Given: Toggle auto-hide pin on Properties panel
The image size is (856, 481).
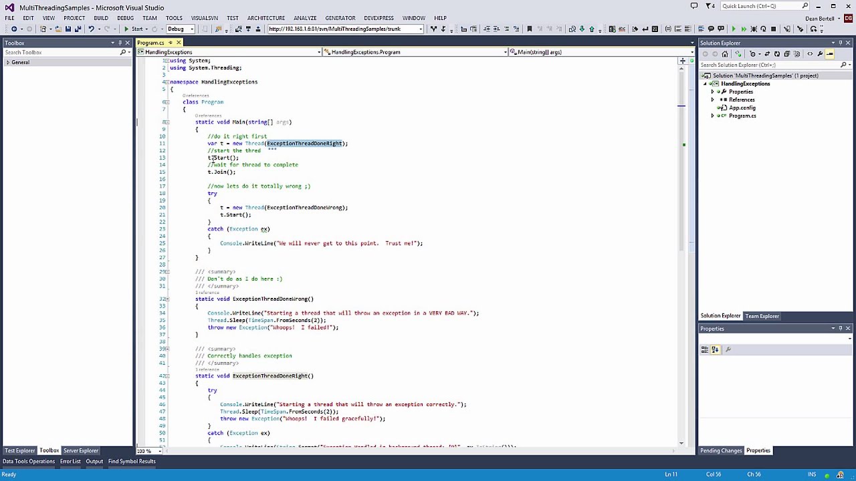Looking at the screenshot, I should (840, 329).
